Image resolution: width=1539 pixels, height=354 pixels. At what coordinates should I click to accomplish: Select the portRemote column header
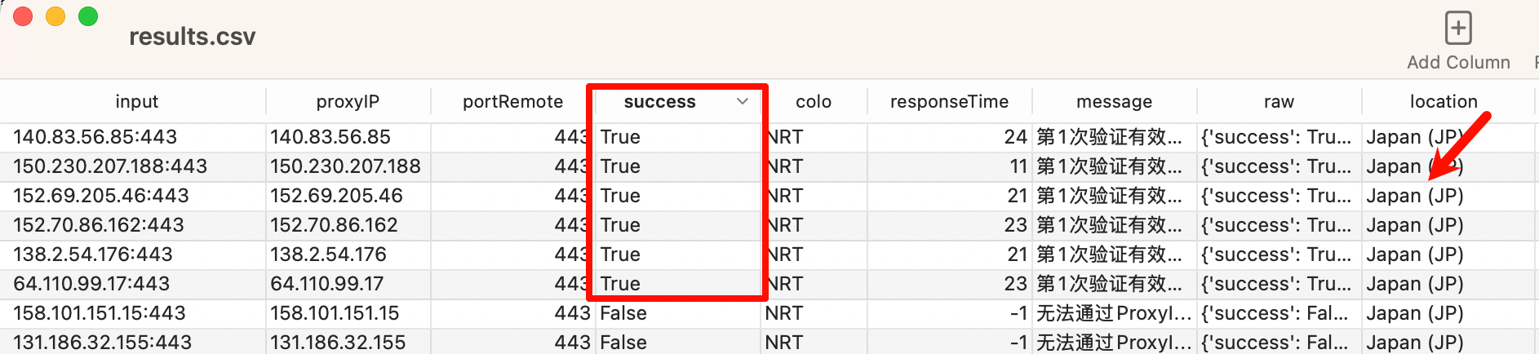pos(512,102)
